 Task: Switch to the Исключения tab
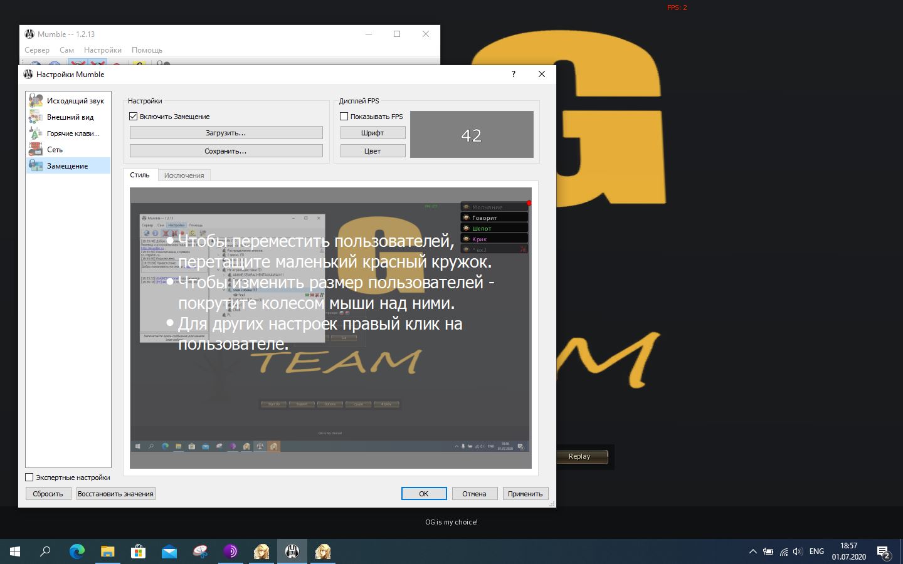[x=184, y=175]
